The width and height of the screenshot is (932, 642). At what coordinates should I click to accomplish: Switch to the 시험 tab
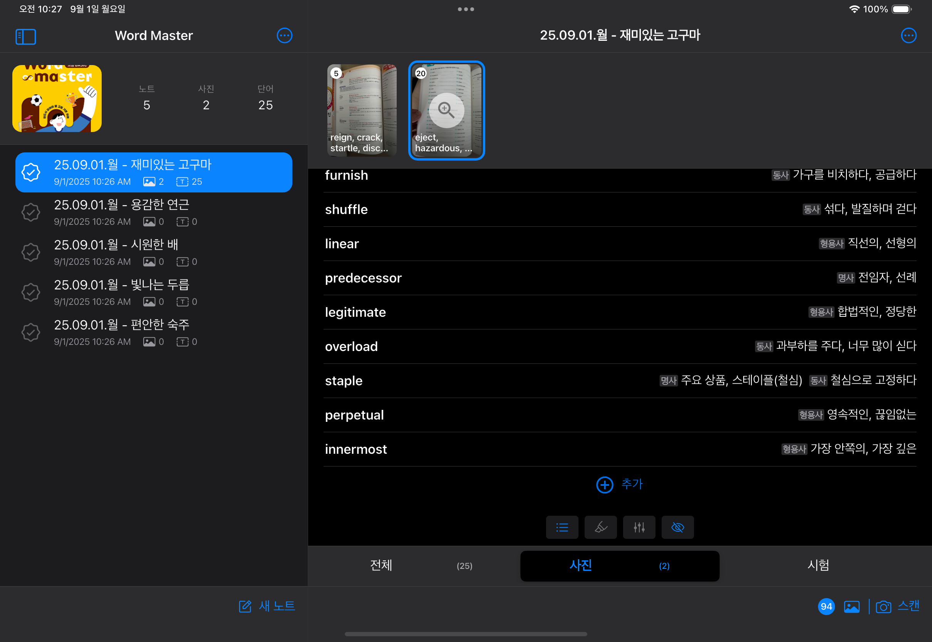818,565
